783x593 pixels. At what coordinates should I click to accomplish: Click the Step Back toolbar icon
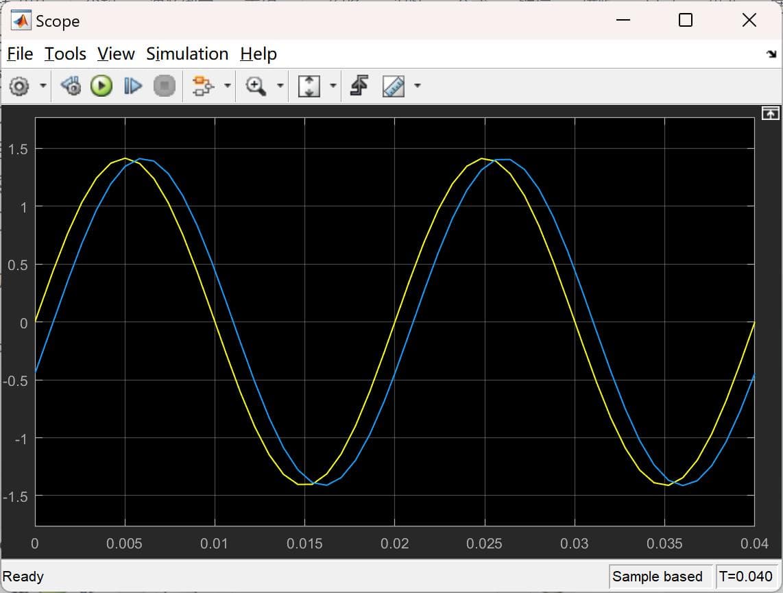[71, 86]
